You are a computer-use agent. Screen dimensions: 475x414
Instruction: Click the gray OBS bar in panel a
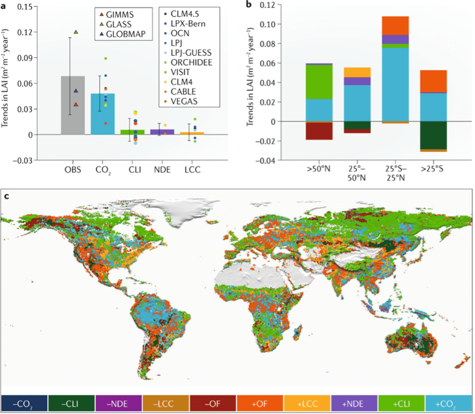(x=73, y=105)
